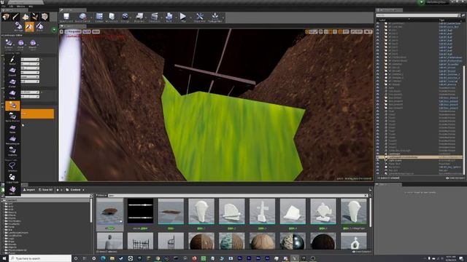Pick the Mirror tool from tool list
The height and width of the screenshot is (262, 467).
click(12, 190)
